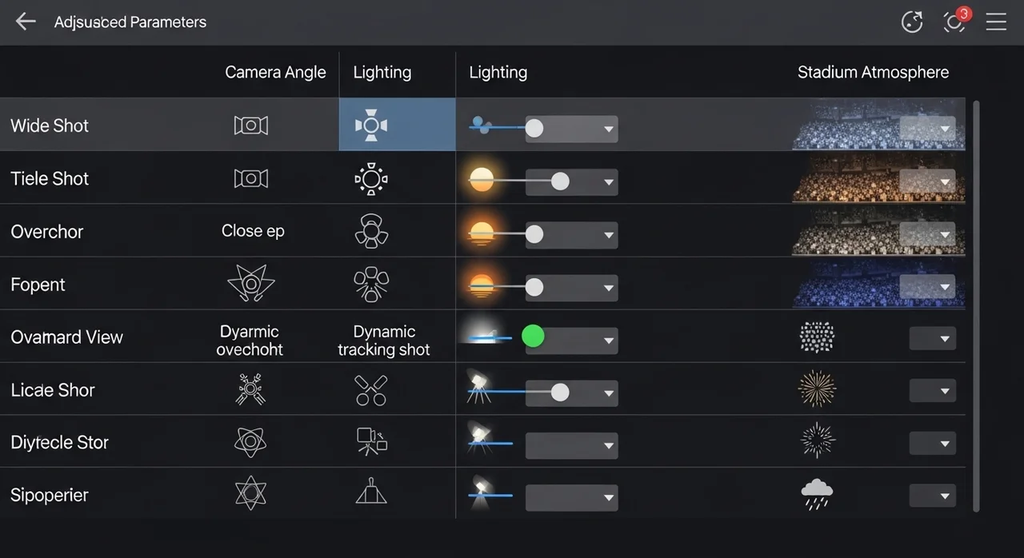Select the Dynamic tracking shot option

384,341
